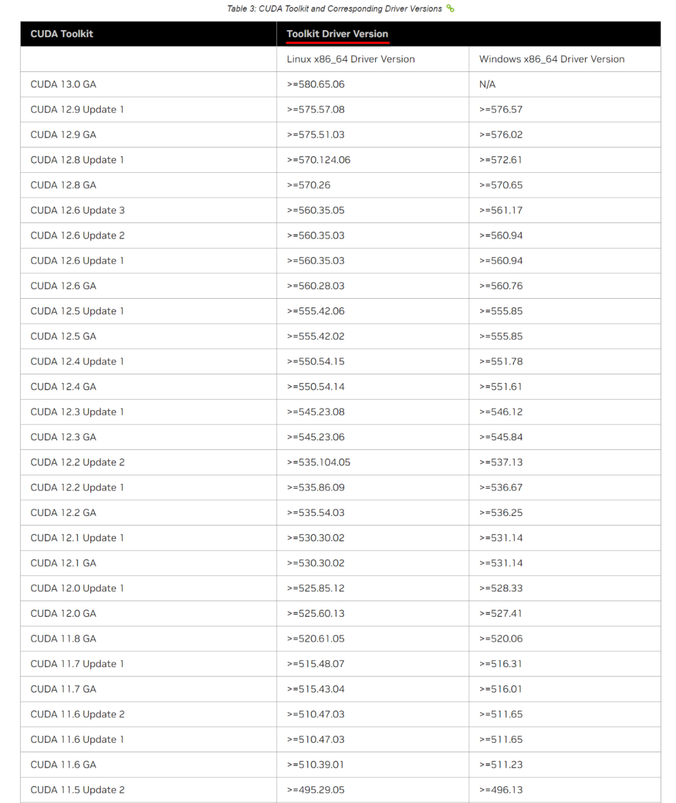Click the CUDA Toolkit column header
This screenshot has height=803, width=676.
pos(62,34)
